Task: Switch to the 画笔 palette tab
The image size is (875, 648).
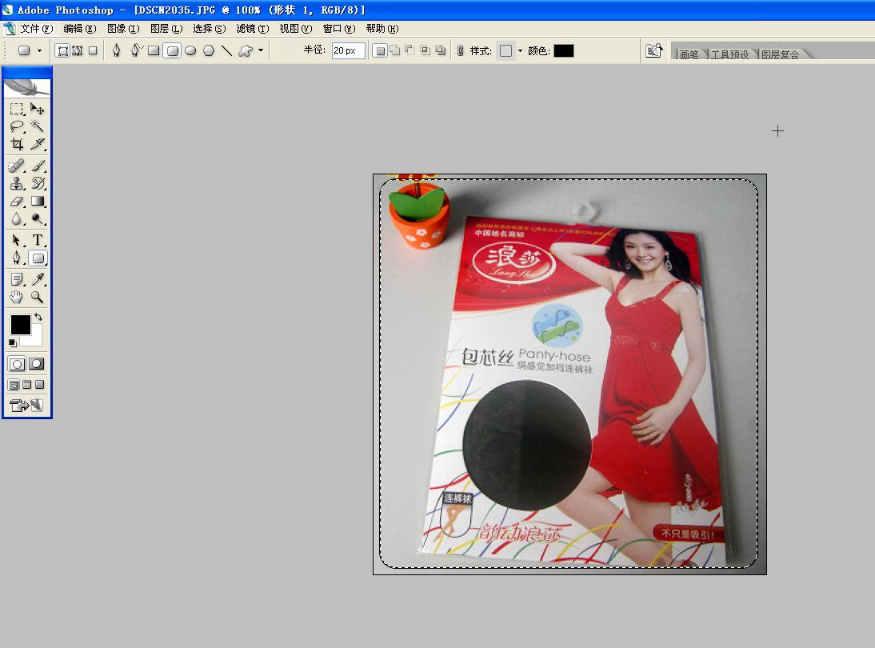Action: tap(689, 54)
